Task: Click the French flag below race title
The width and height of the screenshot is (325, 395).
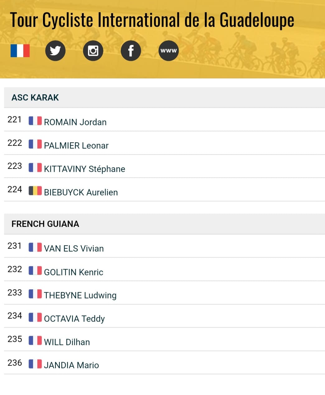Action: click(x=20, y=51)
